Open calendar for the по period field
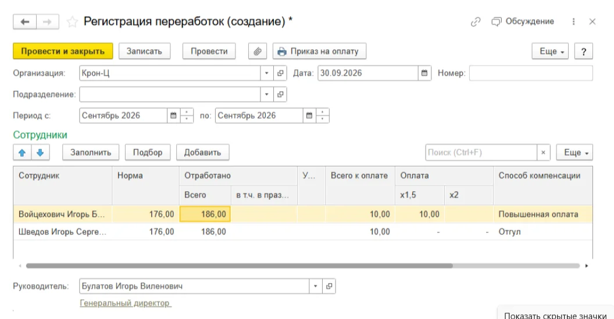This screenshot has width=614, height=319. (x=309, y=116)
